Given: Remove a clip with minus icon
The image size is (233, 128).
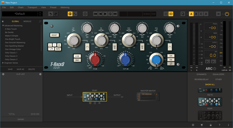Looking at the screenshot, I should [40, 74].
